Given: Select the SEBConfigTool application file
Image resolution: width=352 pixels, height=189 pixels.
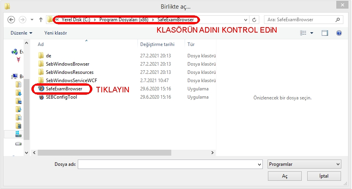Looking at the screenshot, I should 61,97.
